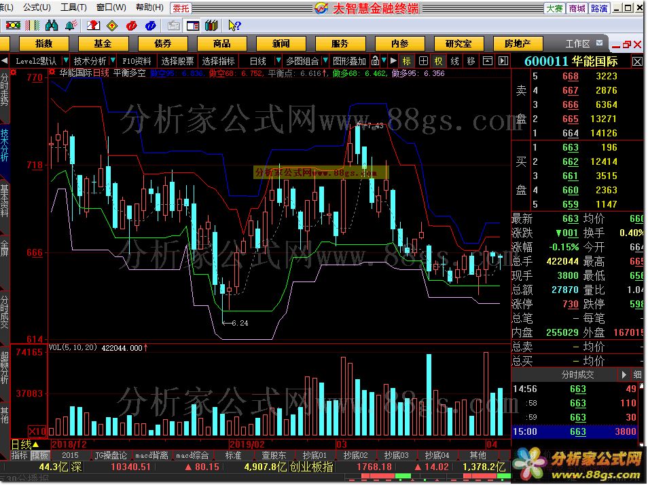Open the 窗口(W) menu
The width and height of the screenshot is (648, 485).
click(x=111, y=7)
